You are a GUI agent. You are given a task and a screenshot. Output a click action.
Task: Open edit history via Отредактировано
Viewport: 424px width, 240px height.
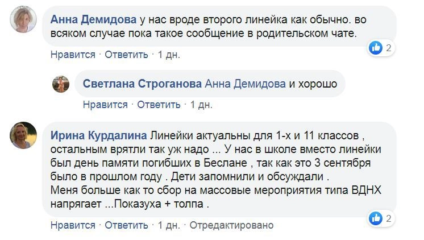231,225
